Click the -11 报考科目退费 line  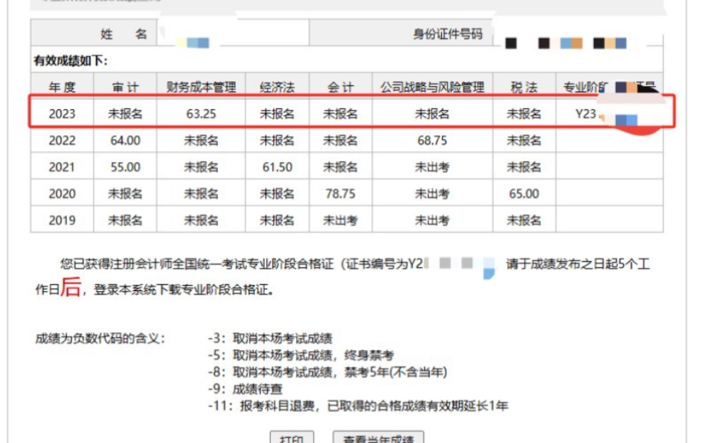(358, 405)
